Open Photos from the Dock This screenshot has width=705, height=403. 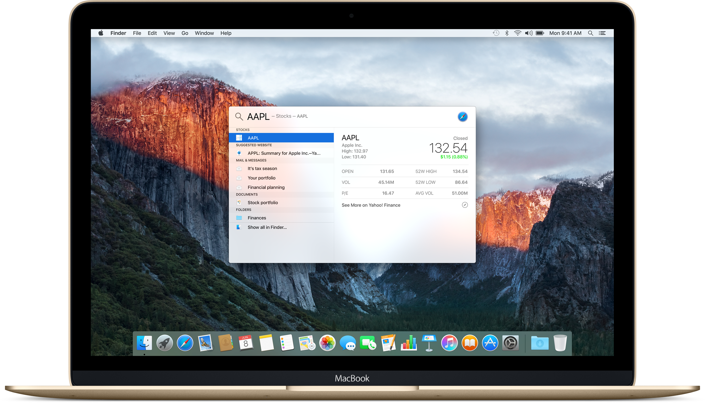(x=328, y=343)
